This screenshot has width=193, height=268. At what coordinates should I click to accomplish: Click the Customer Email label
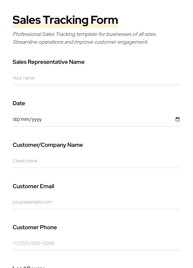[x=33, y=186]
